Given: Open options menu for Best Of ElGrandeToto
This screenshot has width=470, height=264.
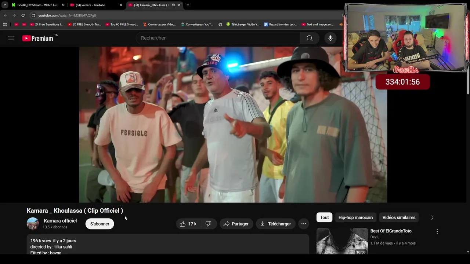Looking at the screenshot, I should pyautogui.click(x=437, y=232).
